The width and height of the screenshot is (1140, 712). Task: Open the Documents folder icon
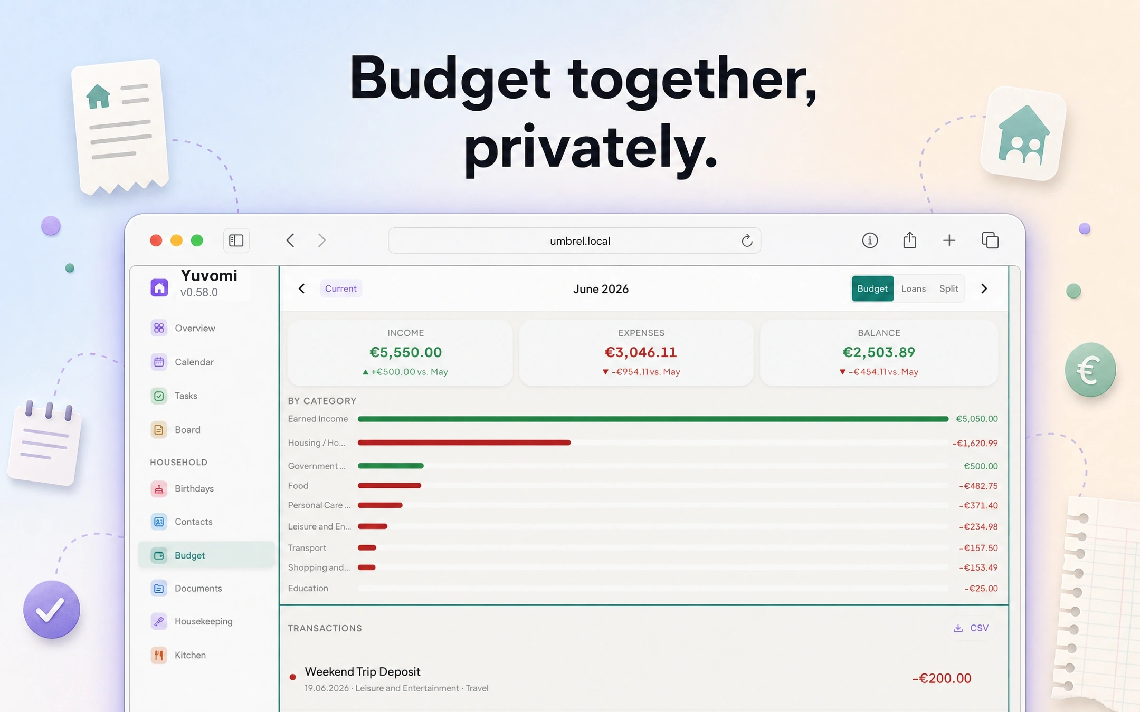pyautogui.click(x=159, y=588)
